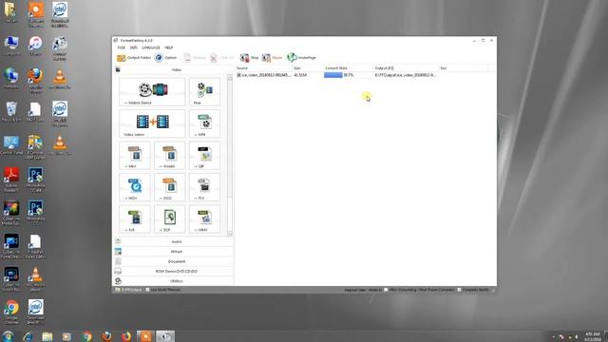Toggle the Use Multi-Threads checkbox

pos(148,290)
